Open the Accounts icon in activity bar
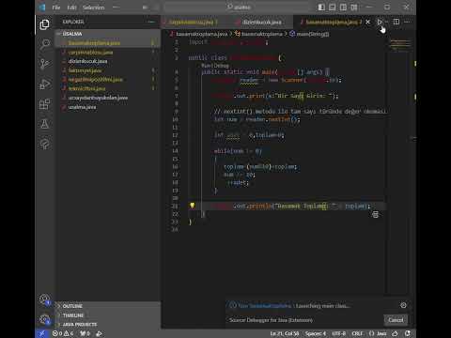The height and width of the screenshot is (338, 451). [x=44, y=300]
